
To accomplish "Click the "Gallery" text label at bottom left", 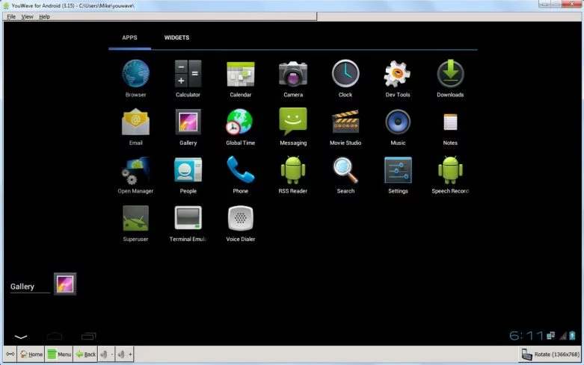I will click(22, 287).
